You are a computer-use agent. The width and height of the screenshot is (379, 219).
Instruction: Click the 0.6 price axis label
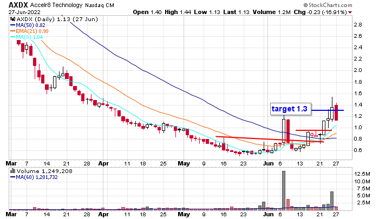(358, 150)
